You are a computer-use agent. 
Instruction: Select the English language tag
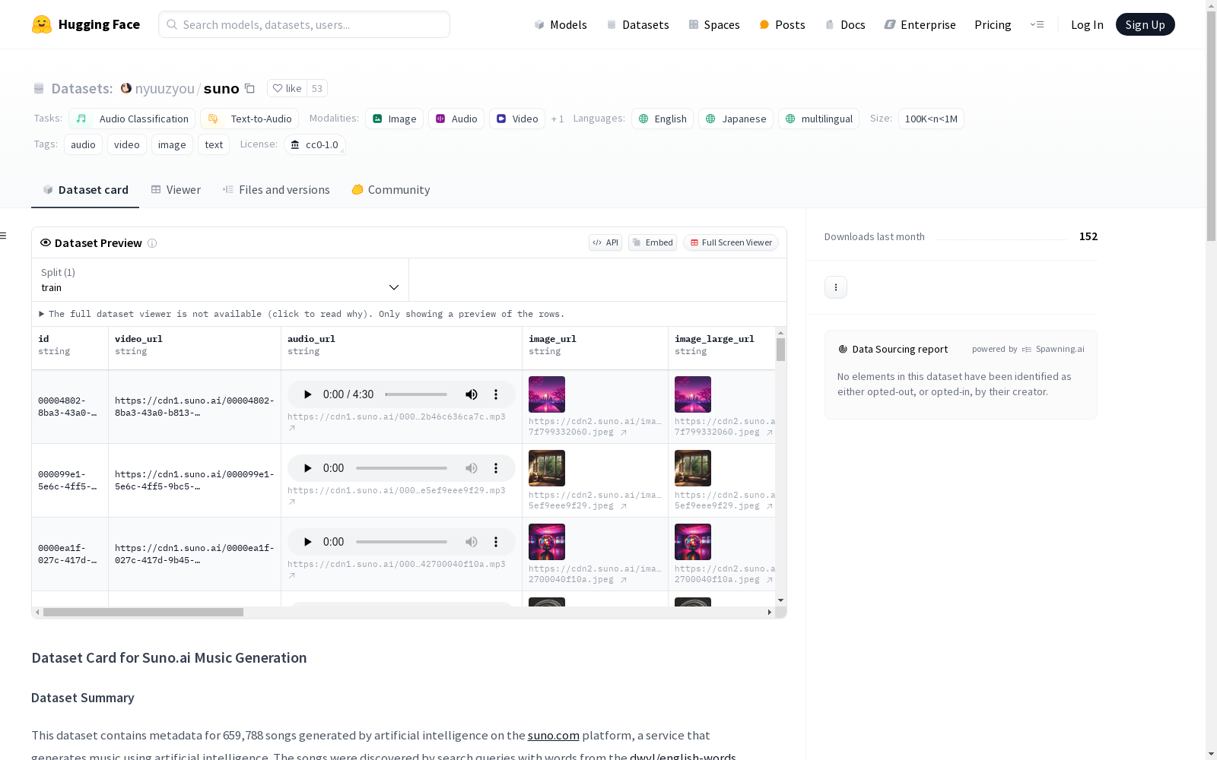[x=663, y=119]
